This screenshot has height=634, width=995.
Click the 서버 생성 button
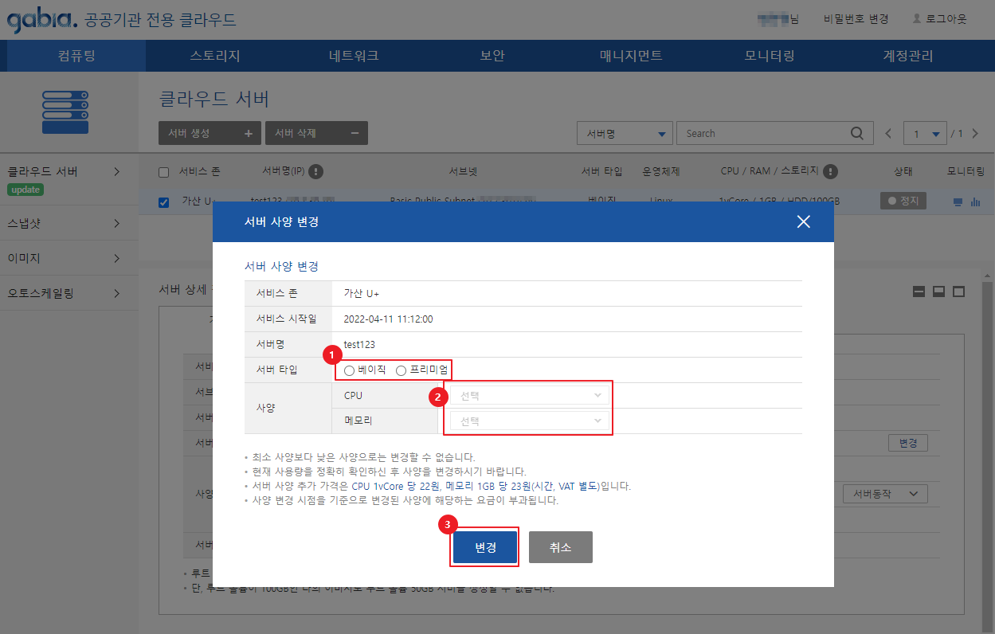point(210,133)
